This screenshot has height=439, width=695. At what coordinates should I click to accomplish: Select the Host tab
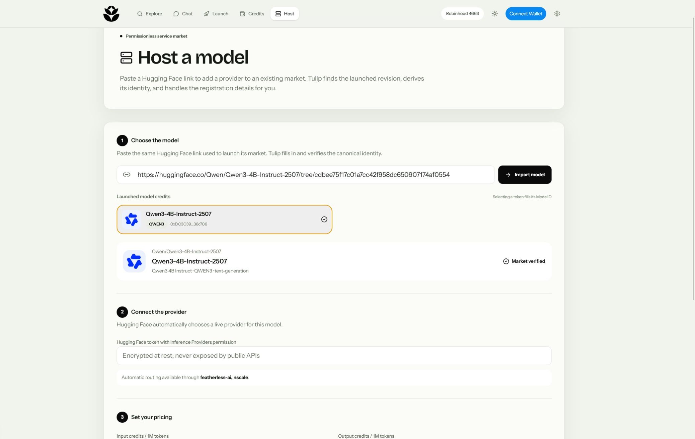click(x=285, y=14)
